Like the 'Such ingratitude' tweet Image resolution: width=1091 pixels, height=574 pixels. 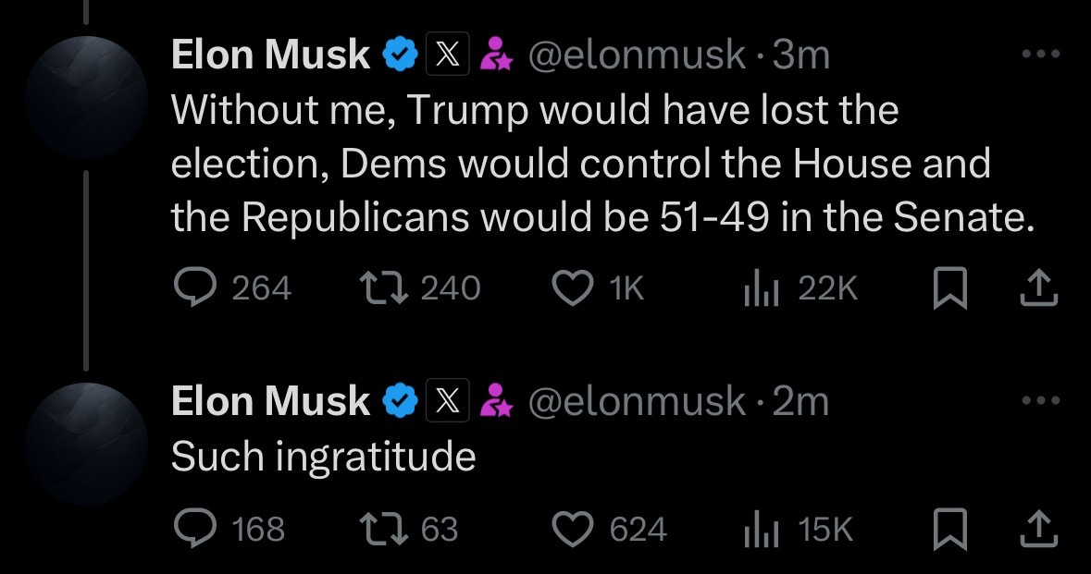pos(571,529)
